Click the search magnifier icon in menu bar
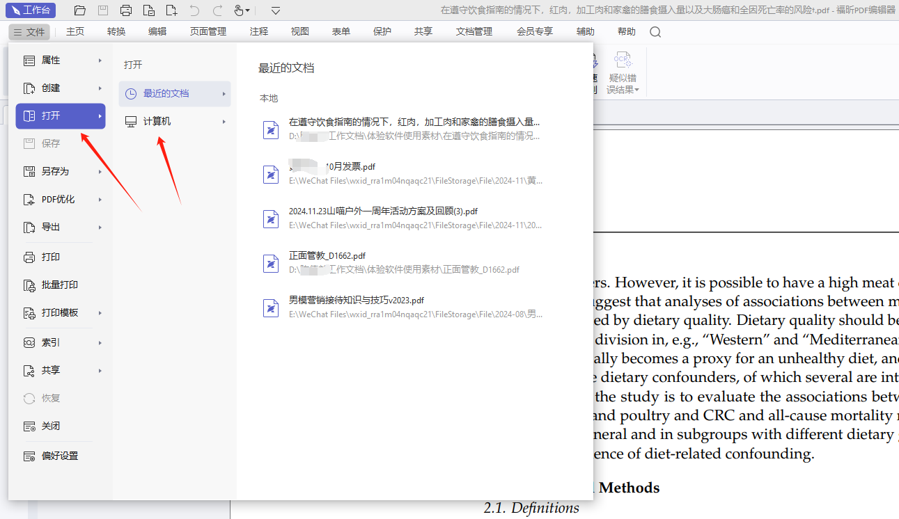The width and height of the screenshot is (899, 519). pos(655,32)
